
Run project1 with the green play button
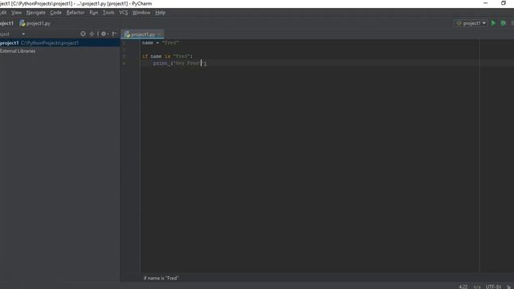click(x=493, y=23)
